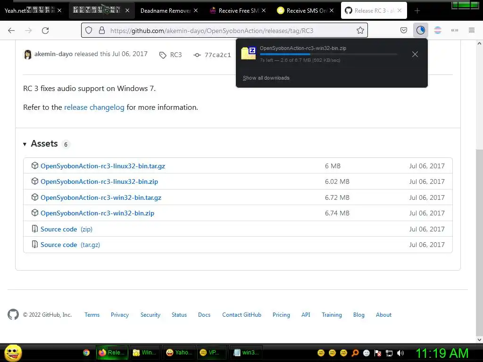The width and height of the screenshot is (483, 362).
Task: Reload the current GitHub page
Action: (x=45, y=31)
